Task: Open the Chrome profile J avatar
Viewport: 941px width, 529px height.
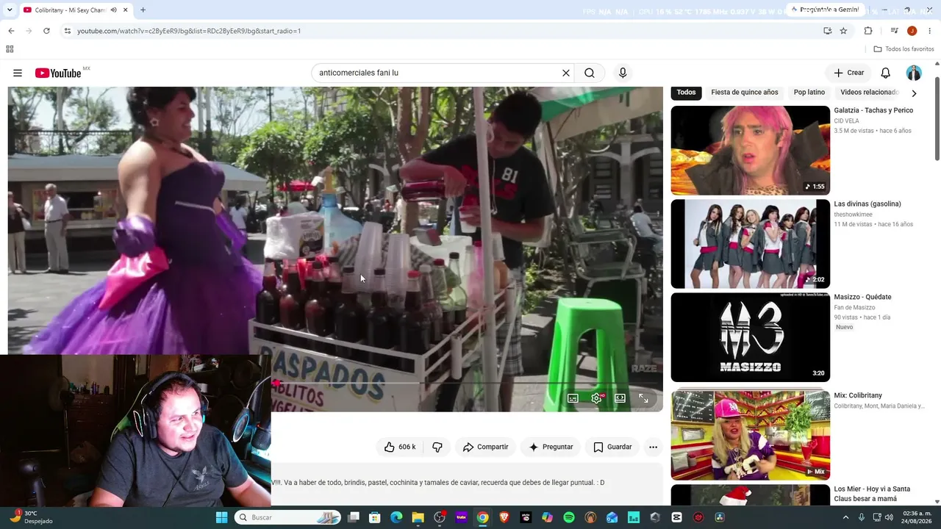Action: (912, 31)
